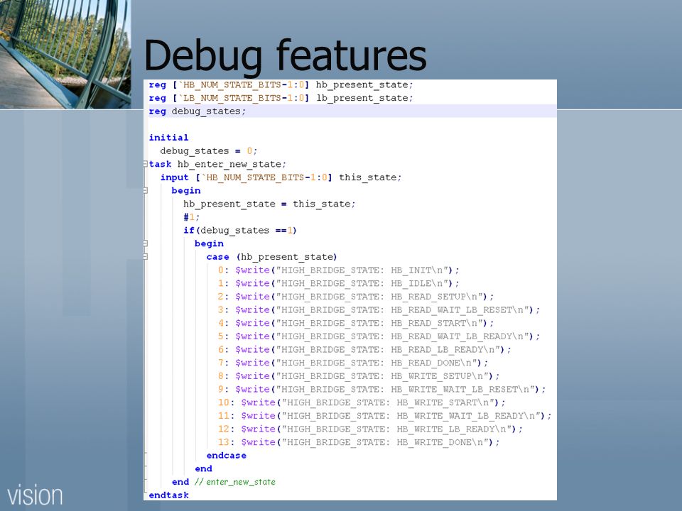Click the case 9 line HB_WRITE_WAIT_LB_RESET
Image resolution: width=682 pixels, height=511 pixels.
point(382,390)
